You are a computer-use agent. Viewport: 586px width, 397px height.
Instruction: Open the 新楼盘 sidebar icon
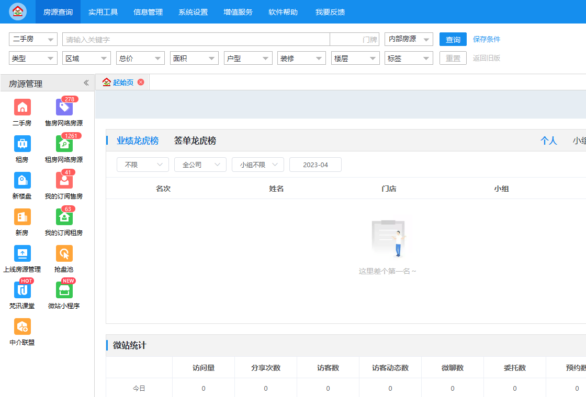click(x=22, y=181)
